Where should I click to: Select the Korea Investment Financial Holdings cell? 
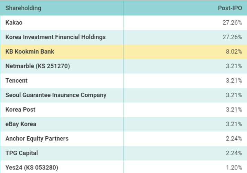tap(55, 37)
